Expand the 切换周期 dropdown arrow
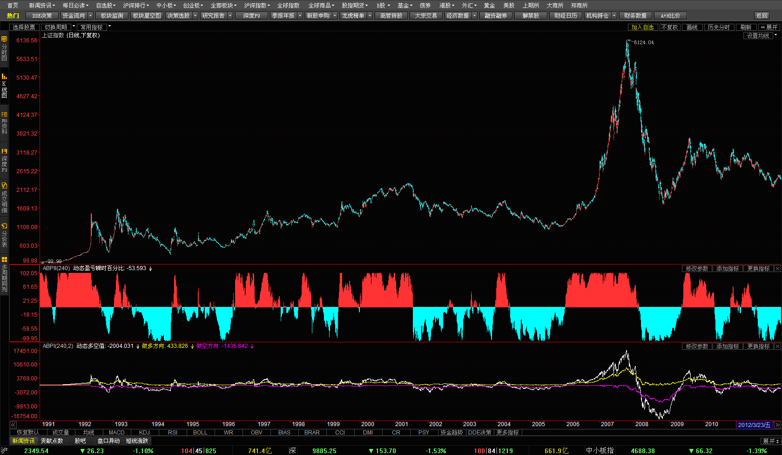The image size is (782, 455). [x=74, y=27]
